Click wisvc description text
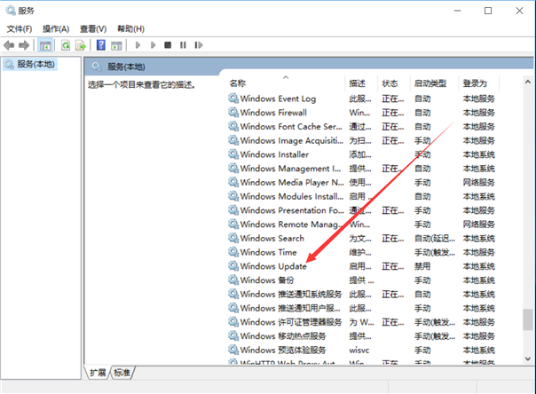 pos(359,351)
